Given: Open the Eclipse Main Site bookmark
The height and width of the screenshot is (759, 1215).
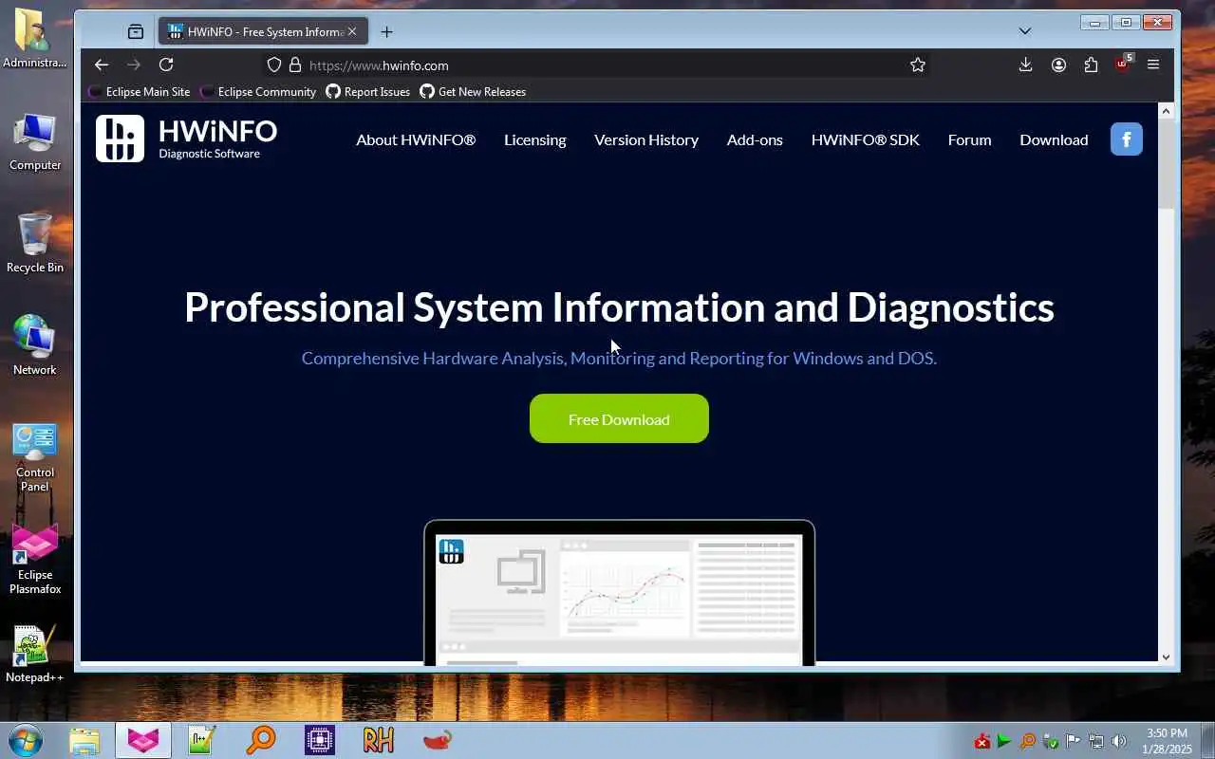Looking at the screenshot, I should 140,92.
